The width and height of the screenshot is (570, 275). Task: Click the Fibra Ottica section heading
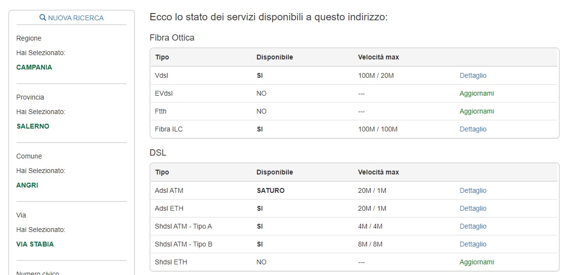172,37
